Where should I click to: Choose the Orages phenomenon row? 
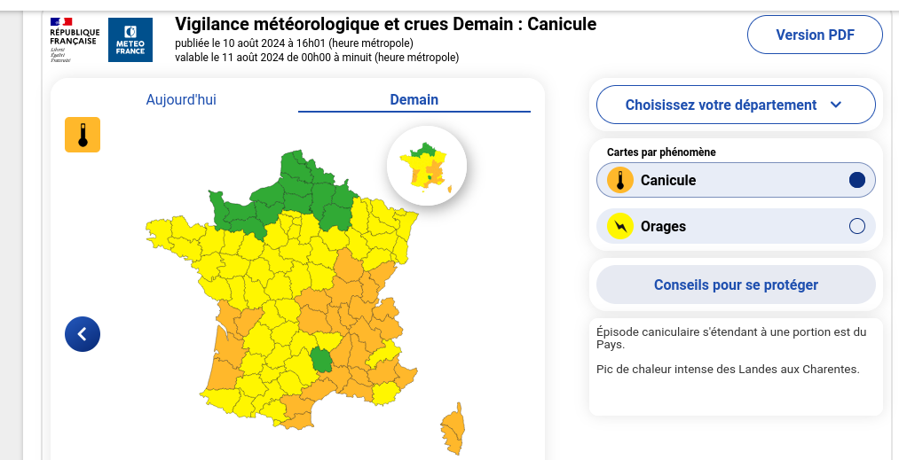point(735,226)
